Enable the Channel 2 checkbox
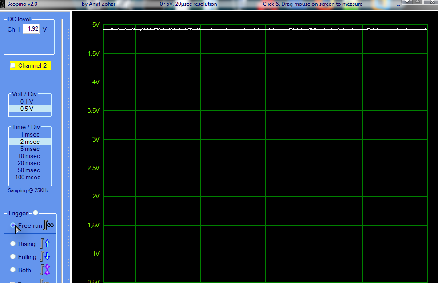This screenshot has height=283, width=438. [x=13, y=65]
